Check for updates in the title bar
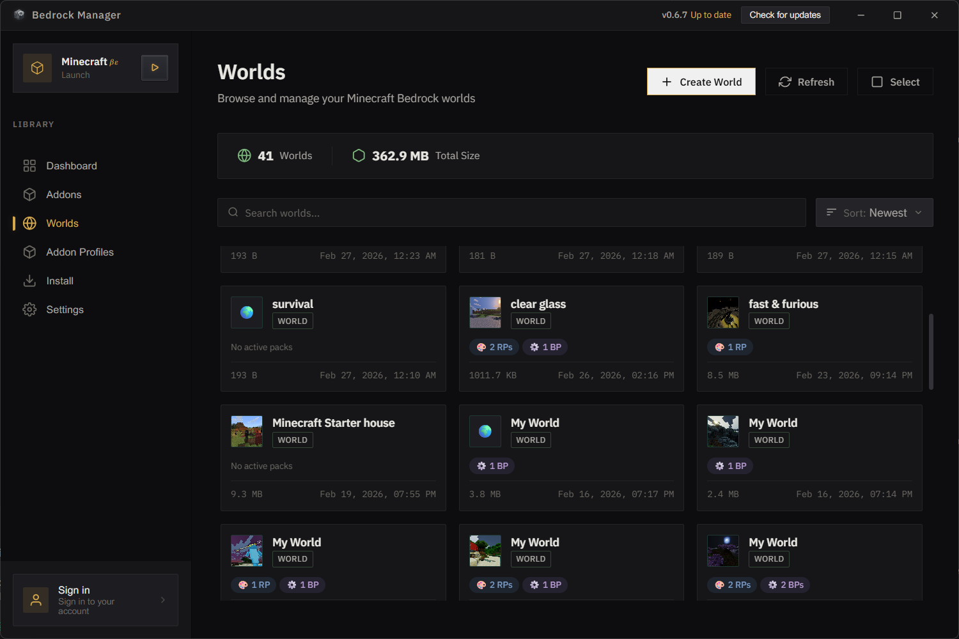 (x=784, y=15)
